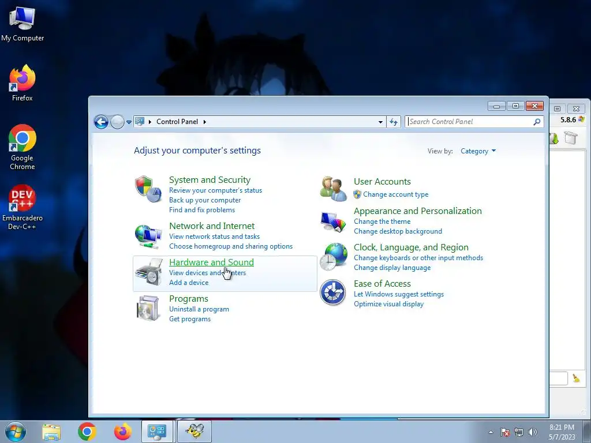
Task: Open My Computer desktop icon
Action: click(x=23, y=24)
